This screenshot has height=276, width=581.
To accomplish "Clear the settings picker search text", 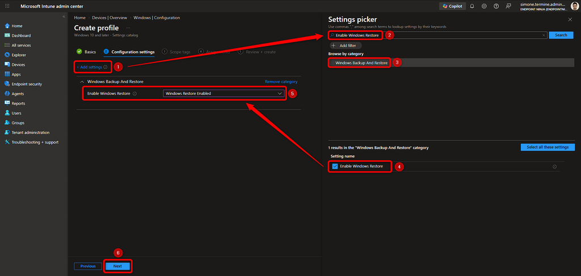I will [x=544, y=35].
